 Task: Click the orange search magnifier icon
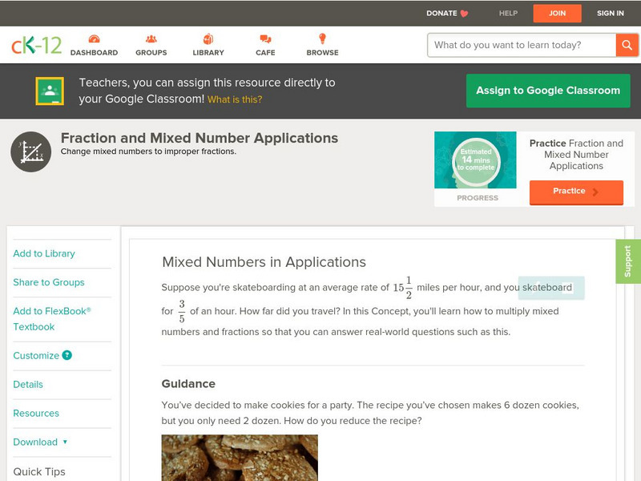pos(627,45)
